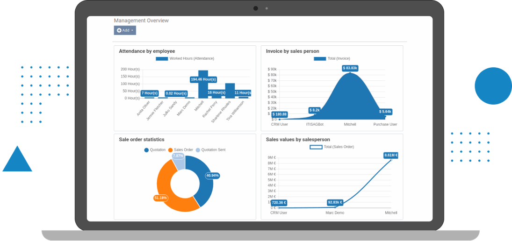
Task: Open the Invoice by sales person title
Action: coord(292,51)
